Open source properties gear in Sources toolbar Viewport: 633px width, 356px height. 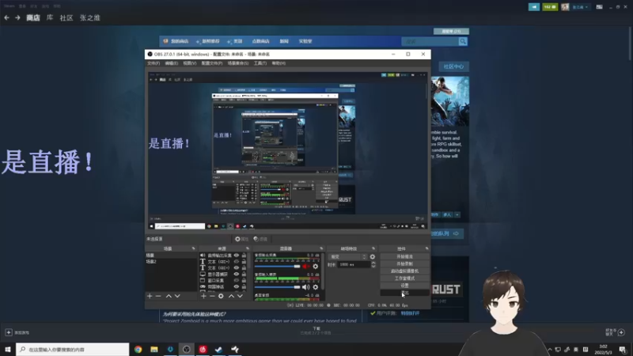click(221, 296)
